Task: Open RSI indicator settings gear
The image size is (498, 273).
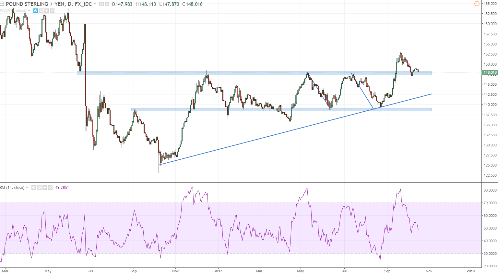Action: pos(39,188)
